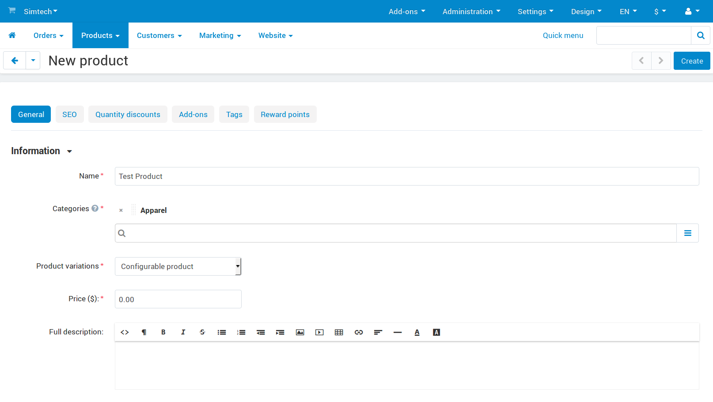Insert link into description

point(359,332)
